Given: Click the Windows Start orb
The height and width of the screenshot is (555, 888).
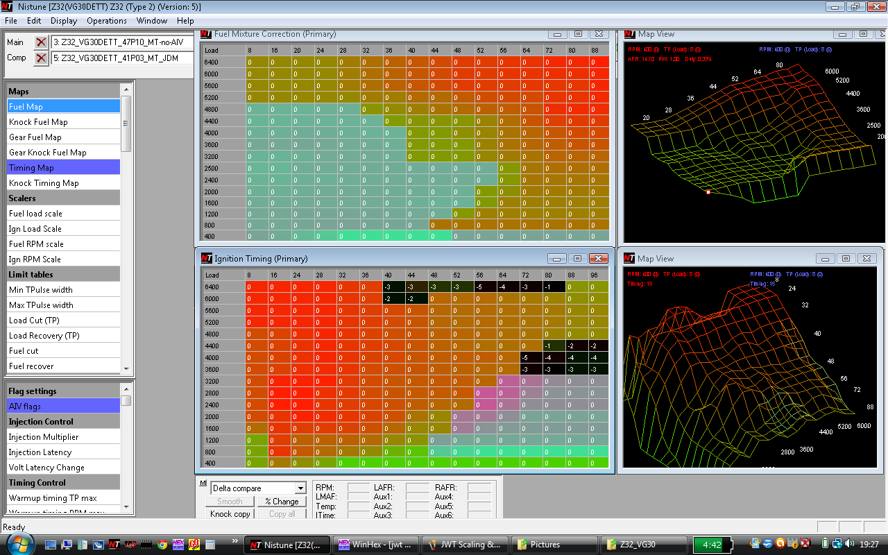Looking at the screenshot, I should pos(17,545).
